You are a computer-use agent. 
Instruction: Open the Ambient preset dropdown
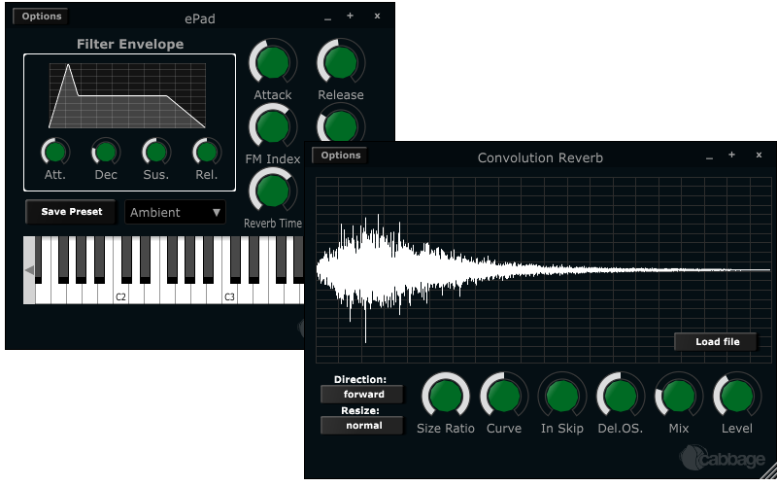tap(176, 212)
